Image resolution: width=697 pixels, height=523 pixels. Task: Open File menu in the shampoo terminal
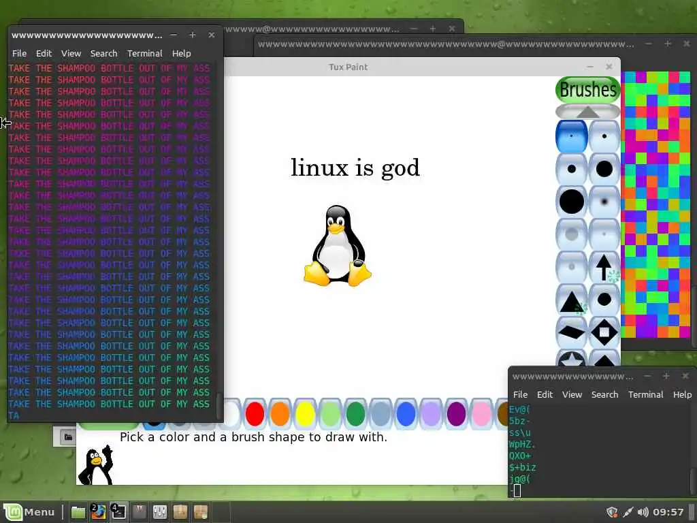[19, 53]
